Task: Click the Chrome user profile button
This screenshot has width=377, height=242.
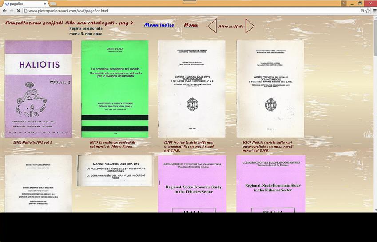Action: click(344, 4)
